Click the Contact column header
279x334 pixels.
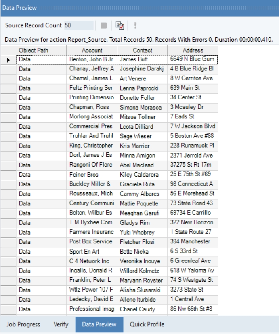[x=143, y=50]
